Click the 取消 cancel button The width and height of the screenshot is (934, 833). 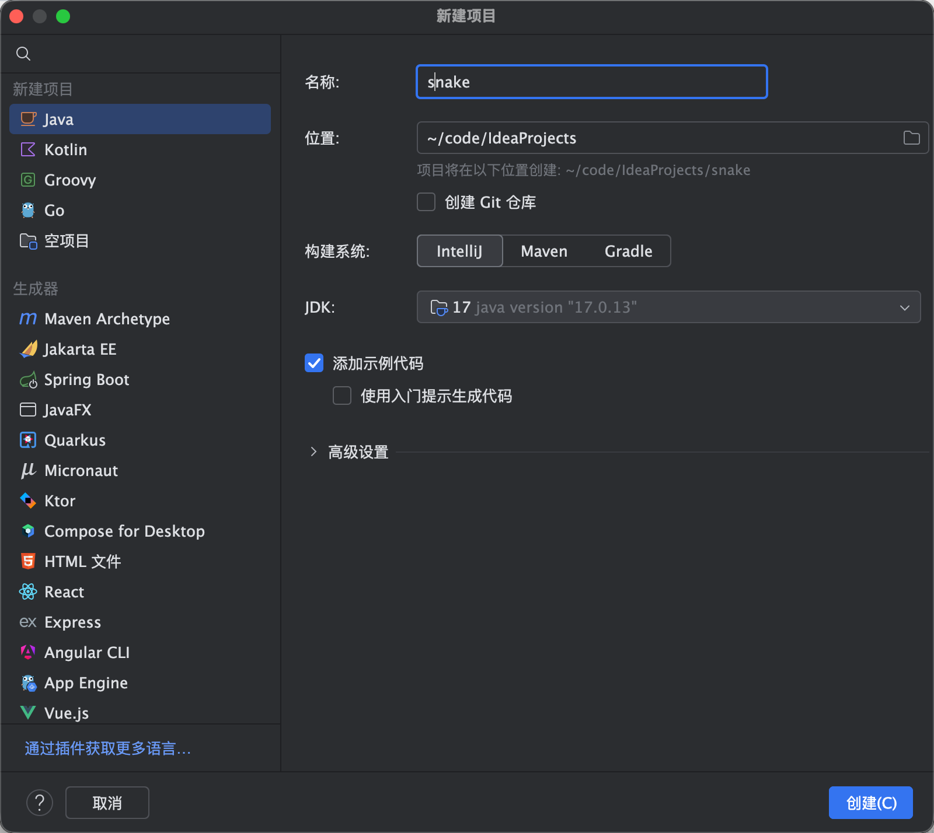click(107, 803)
